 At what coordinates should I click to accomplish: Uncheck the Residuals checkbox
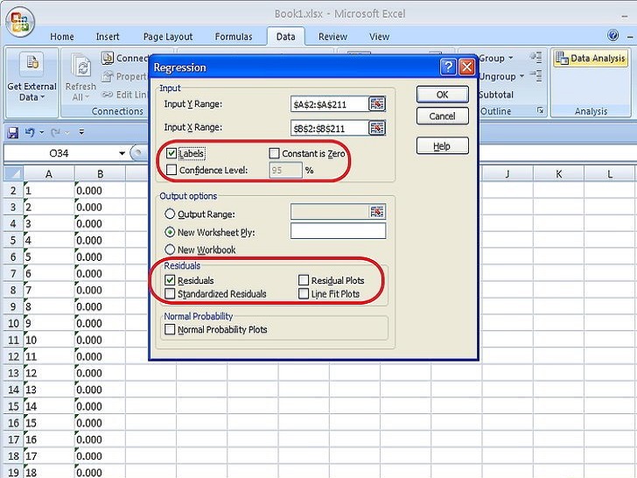170,280
